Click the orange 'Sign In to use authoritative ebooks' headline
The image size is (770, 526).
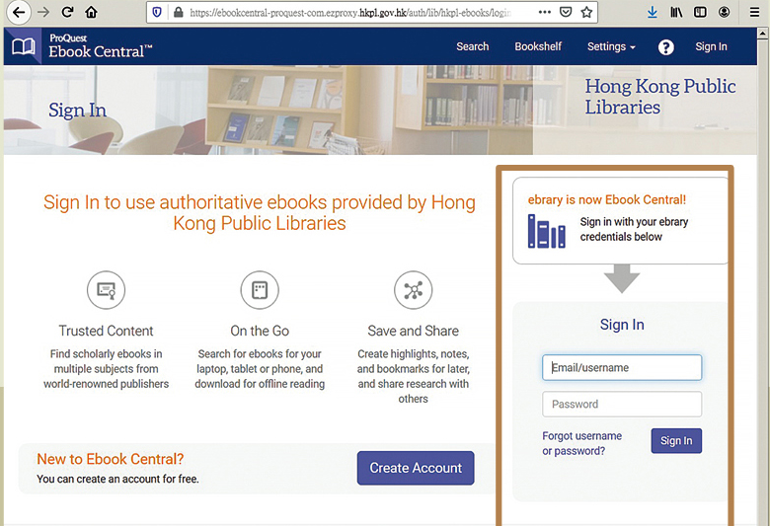[x=260, y=212]
